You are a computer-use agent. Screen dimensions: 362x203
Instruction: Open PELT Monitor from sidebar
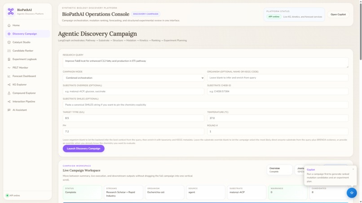pyautogui.click(x=27, y=68)
